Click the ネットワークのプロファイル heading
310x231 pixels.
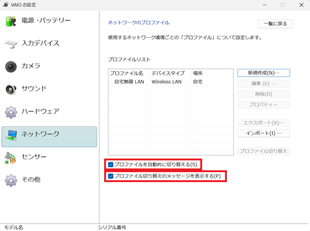139,23
